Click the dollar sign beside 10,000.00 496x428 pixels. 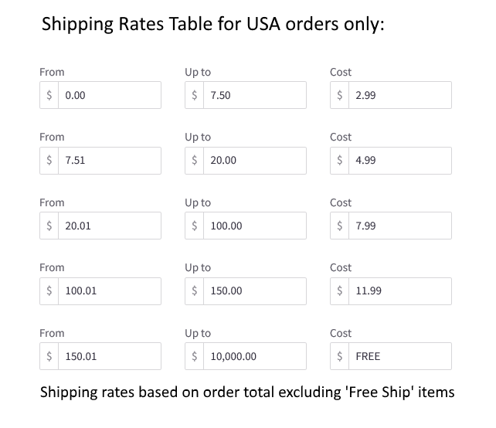pos(195,357)
